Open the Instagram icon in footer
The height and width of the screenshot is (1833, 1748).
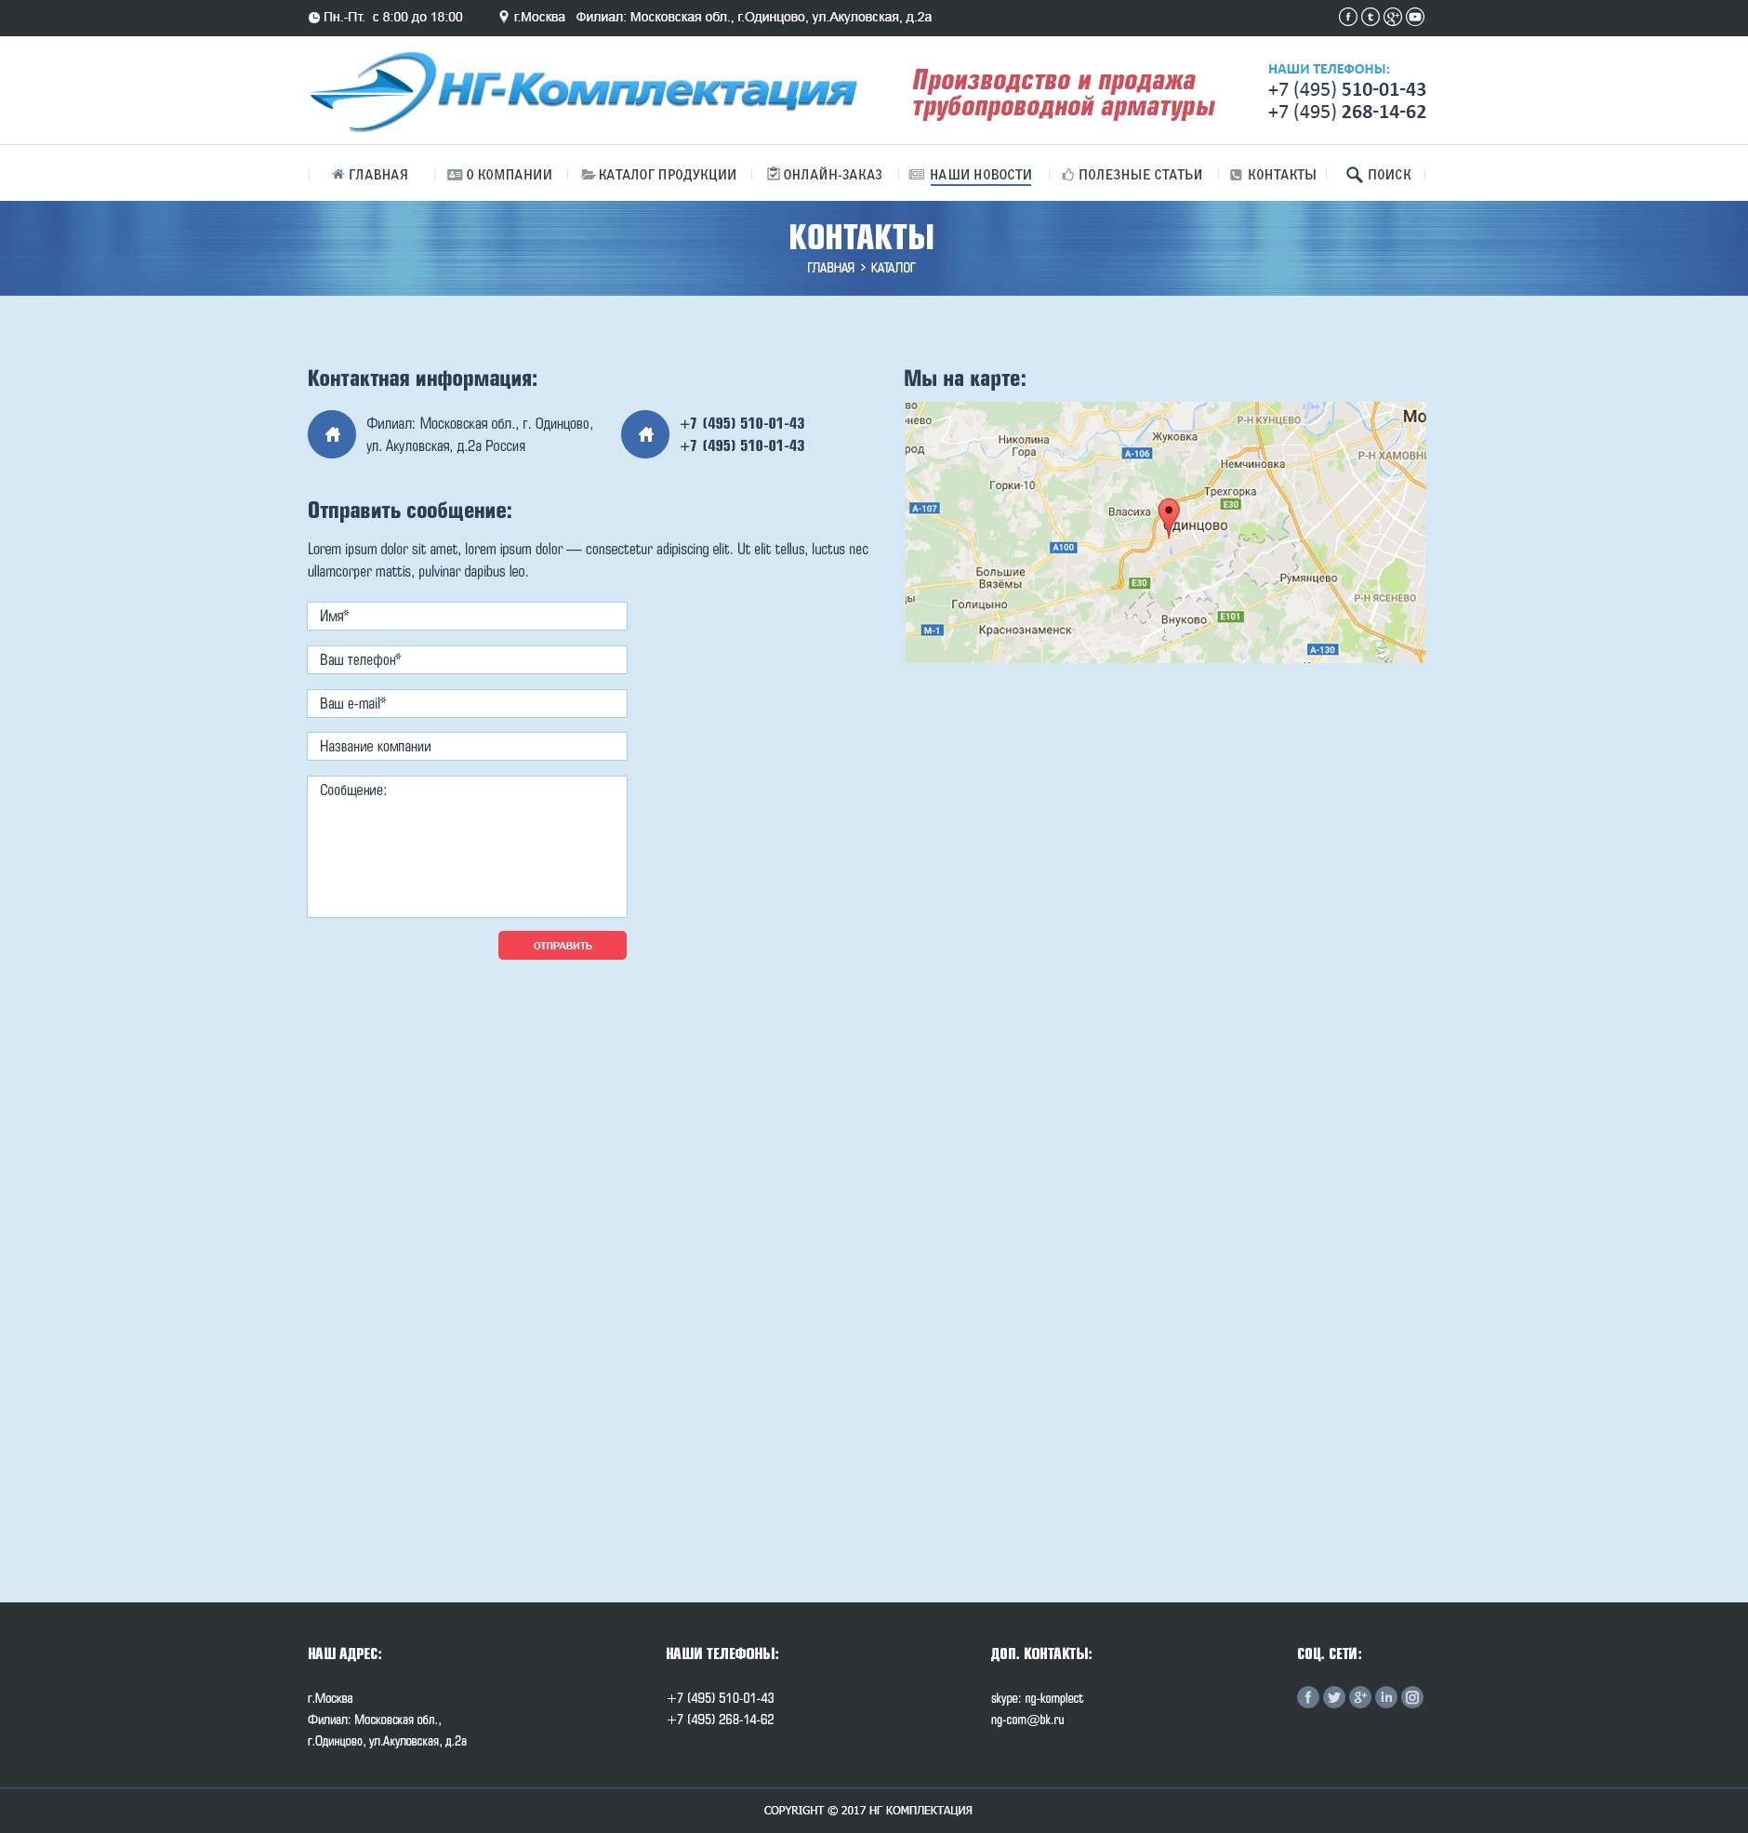pos(1411,1697)
